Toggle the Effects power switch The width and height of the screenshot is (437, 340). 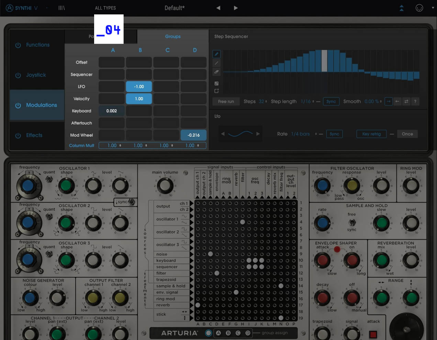(x=18, y=136)
